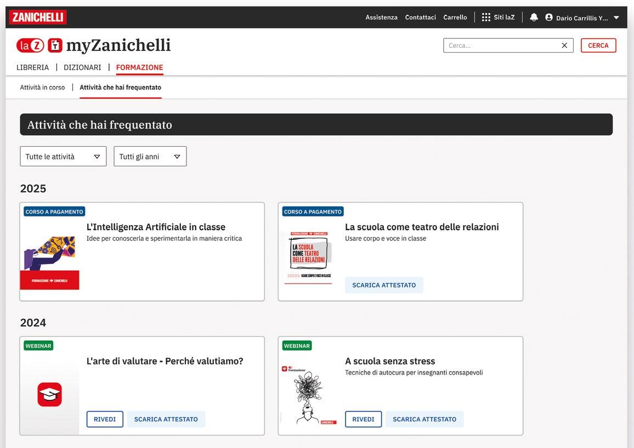Switch to the LIBRERIA tab

point(32,67)
